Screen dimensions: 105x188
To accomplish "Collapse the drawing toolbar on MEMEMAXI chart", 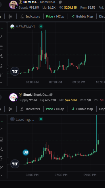I will point(8,69).
